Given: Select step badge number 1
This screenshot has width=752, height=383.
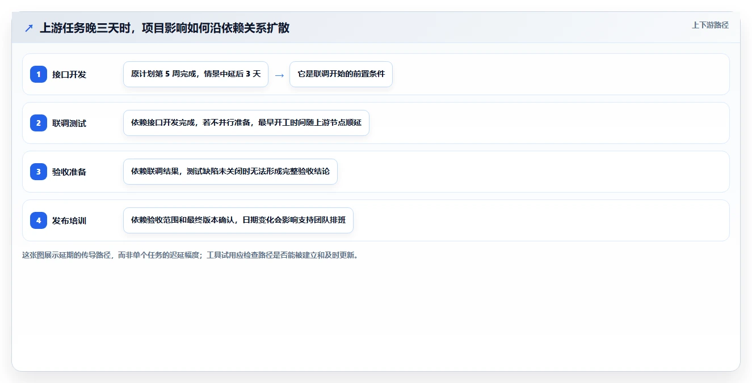Looking at the screenshot, I should click(39, 74).
